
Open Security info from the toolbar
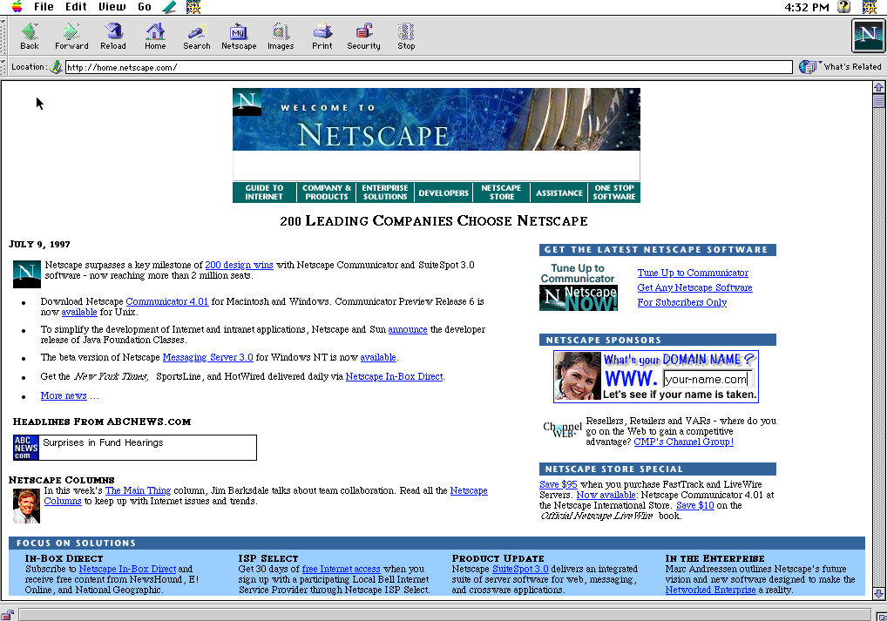pos(362,36)
